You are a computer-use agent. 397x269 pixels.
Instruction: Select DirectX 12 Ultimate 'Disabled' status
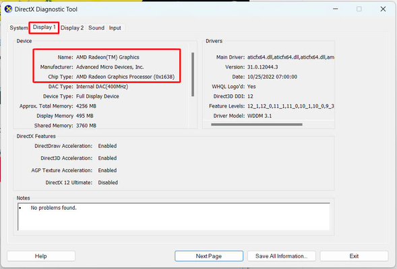tap(108, 182)
